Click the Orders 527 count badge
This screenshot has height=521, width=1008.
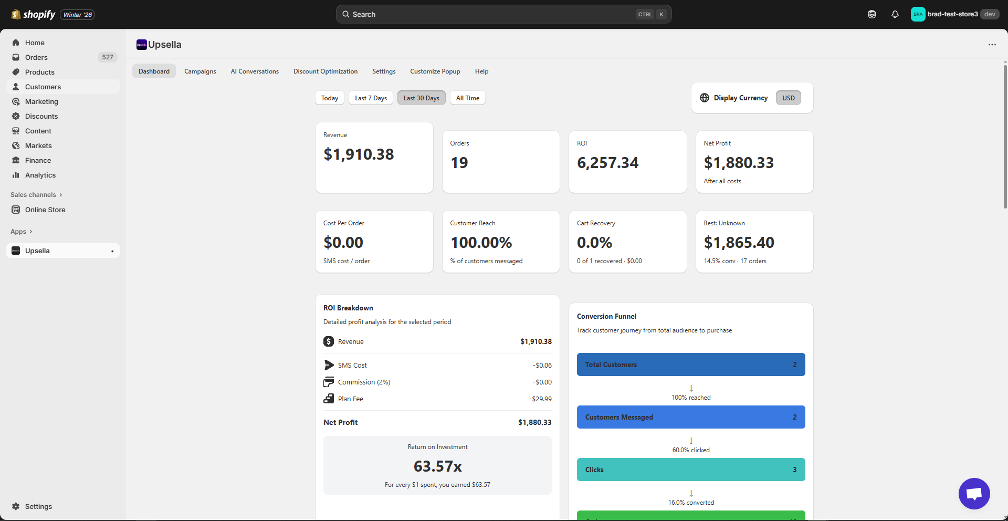[x=108, y=57]
